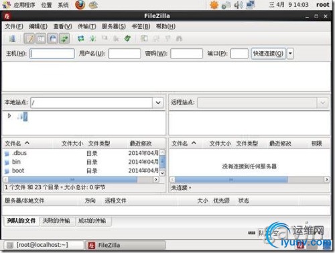The width and height of the screenshot is (335, 253).
Task: Click the date and time in panel
Action: click(x=288, y=5)
